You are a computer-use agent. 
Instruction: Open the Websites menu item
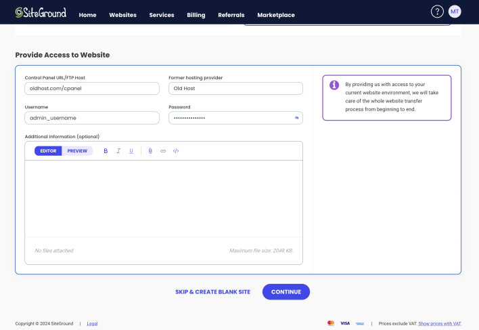[123, 15]
